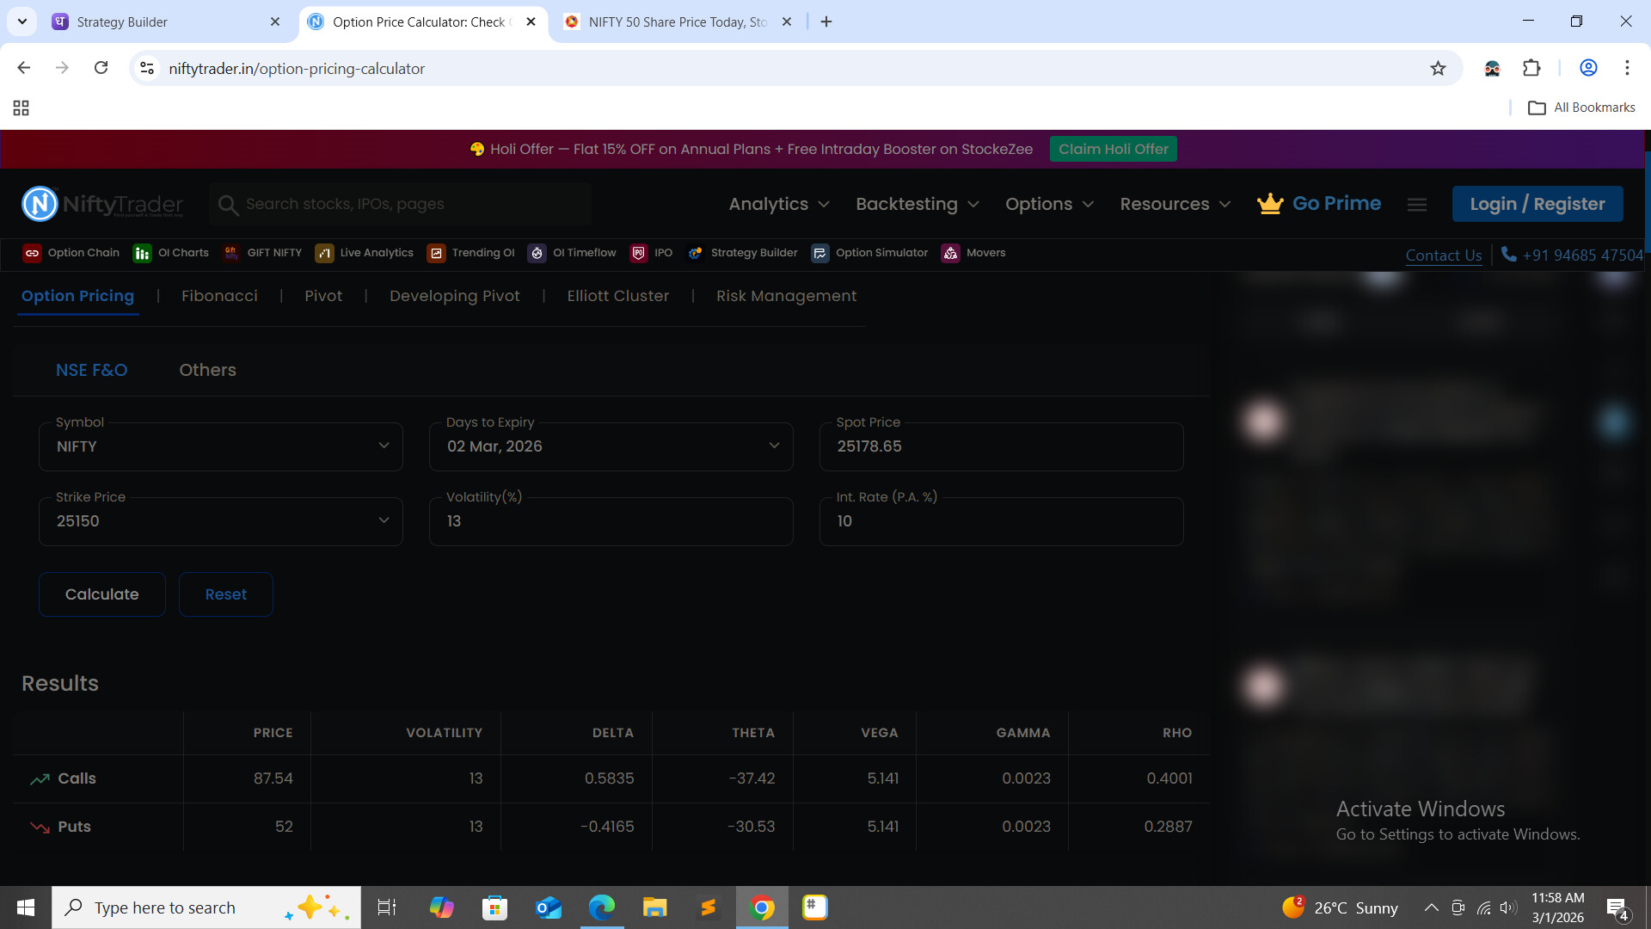Switch to the Fibonacci tab
The height and width of the screenshot is (929, 1651).
pyautogui.click(x=219, y=296)
